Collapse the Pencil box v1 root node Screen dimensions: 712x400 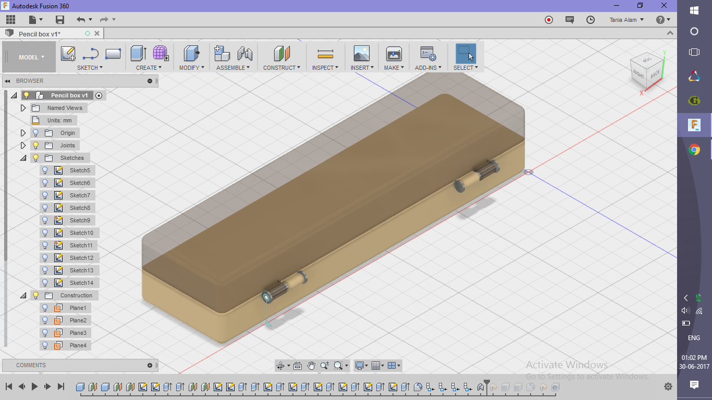tap(14, 95)
